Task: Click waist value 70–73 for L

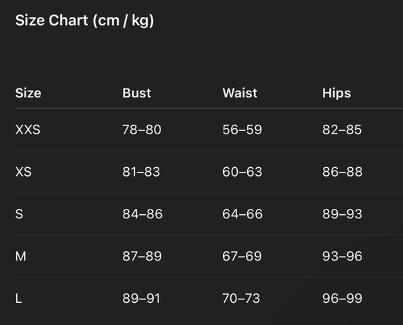Action: point(241,298)
